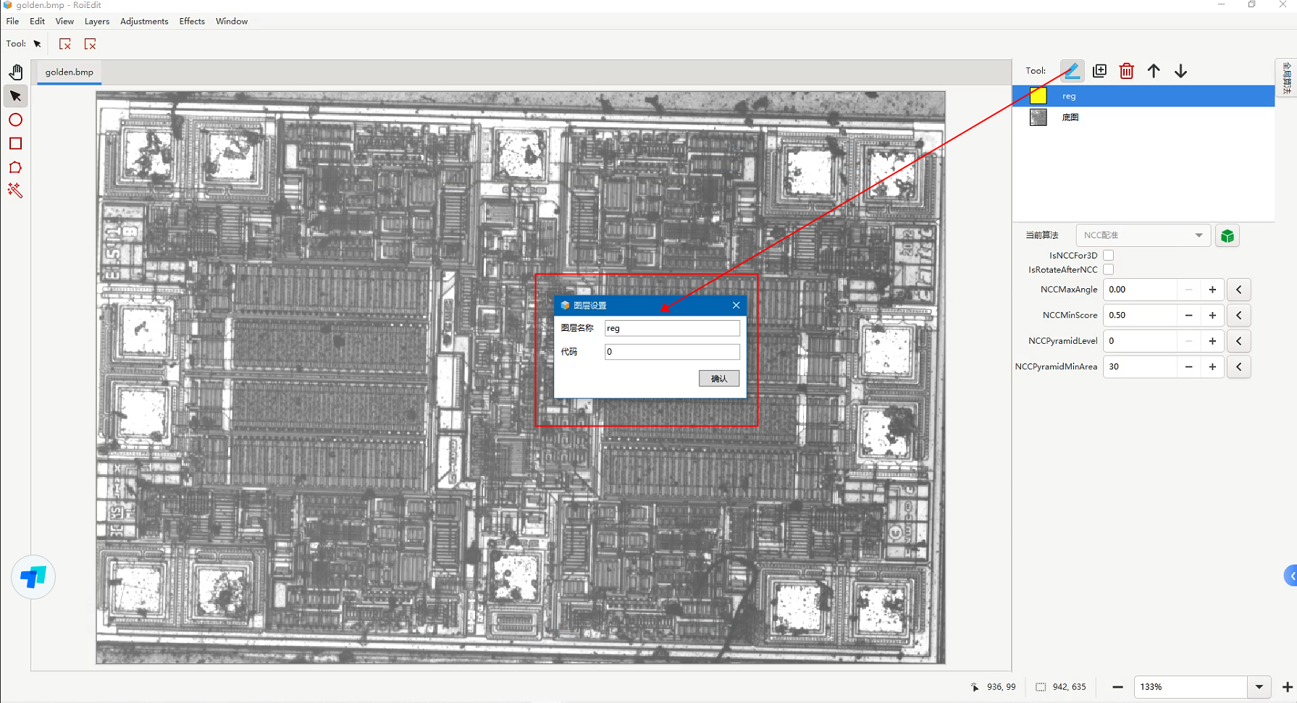This screenshot has width=1297, height=703.
Task: Select the Rectangle ROI tool
Action: coord(15,143)
